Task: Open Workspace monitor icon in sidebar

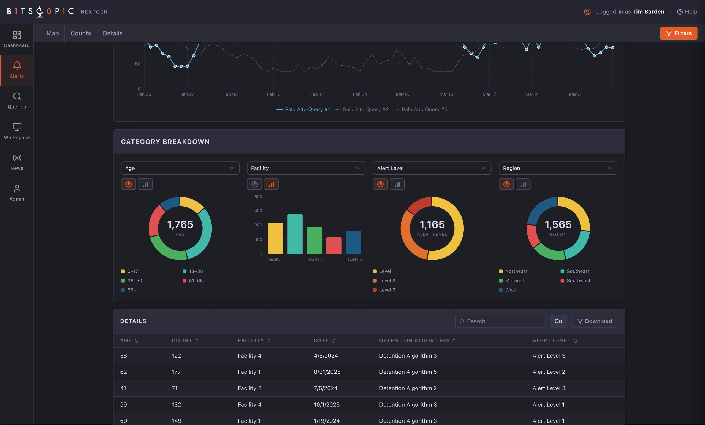Action: pos(17,127)
